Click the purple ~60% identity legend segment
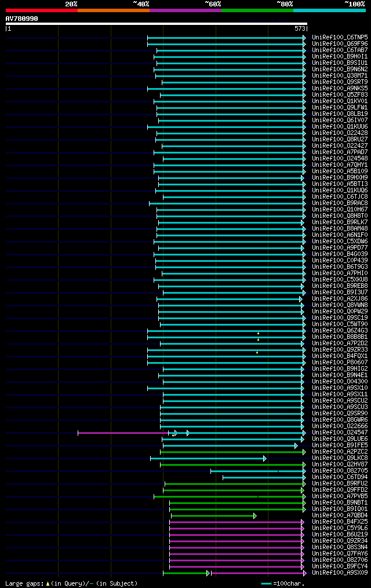The image size is (371, 588). (185, 10)
